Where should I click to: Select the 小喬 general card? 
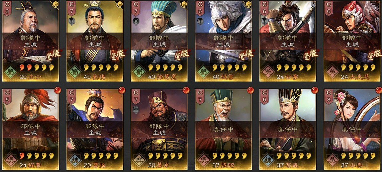tap(353, 129)
